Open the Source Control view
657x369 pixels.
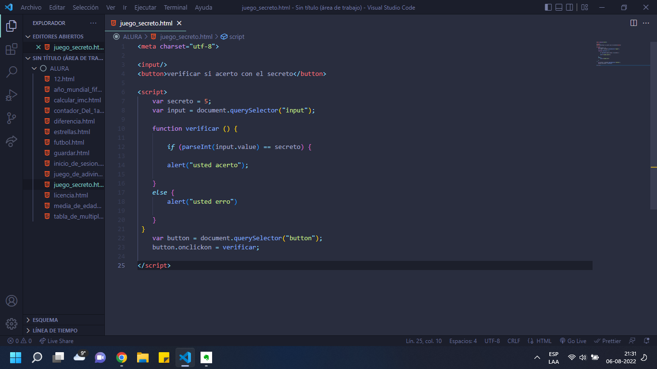(12, 118)
